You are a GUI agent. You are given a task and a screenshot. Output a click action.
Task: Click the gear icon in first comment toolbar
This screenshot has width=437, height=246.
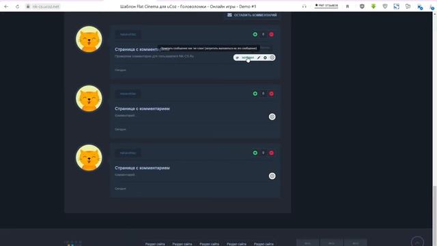(272, 57)
